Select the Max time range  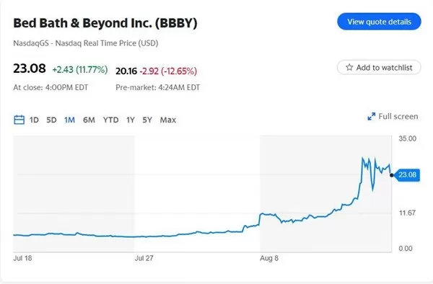click(168, 120)
